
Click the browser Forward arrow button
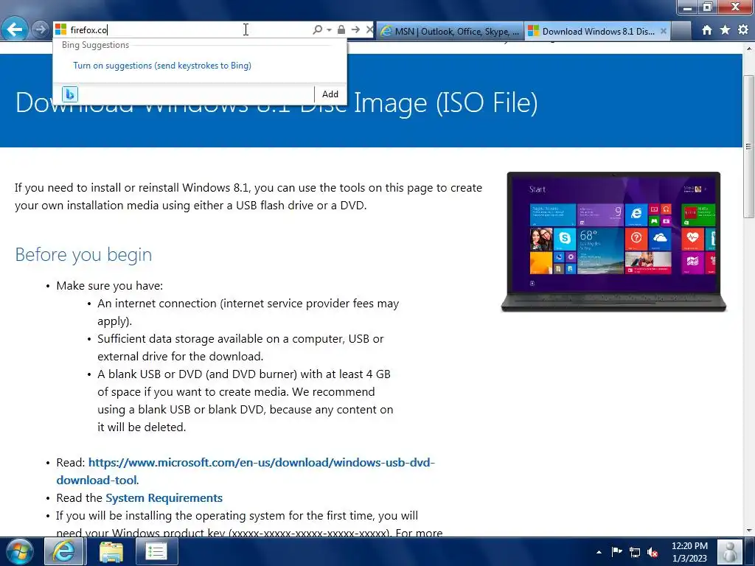(40, 29)
